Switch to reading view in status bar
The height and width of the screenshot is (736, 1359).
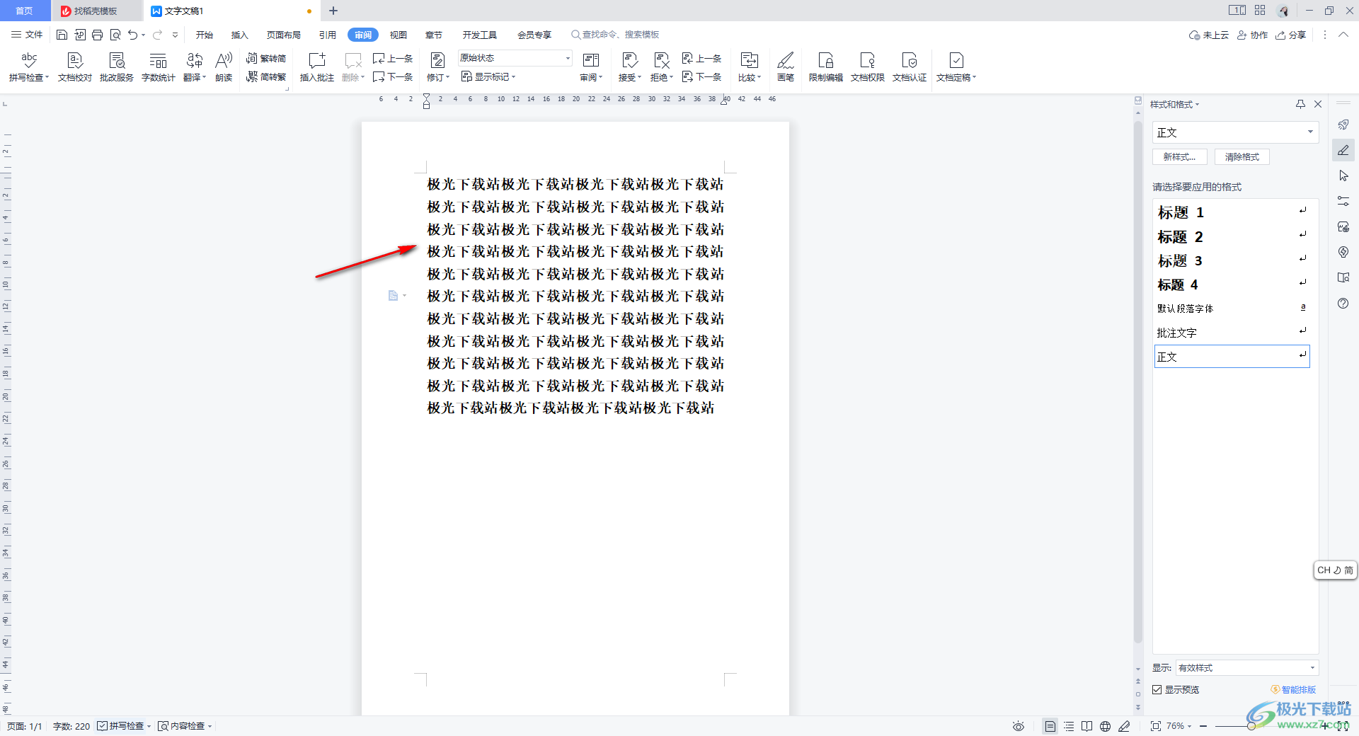(x=1087, y=726)
